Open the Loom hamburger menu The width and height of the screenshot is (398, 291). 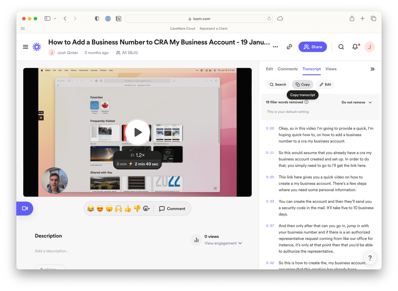[26, 47]
